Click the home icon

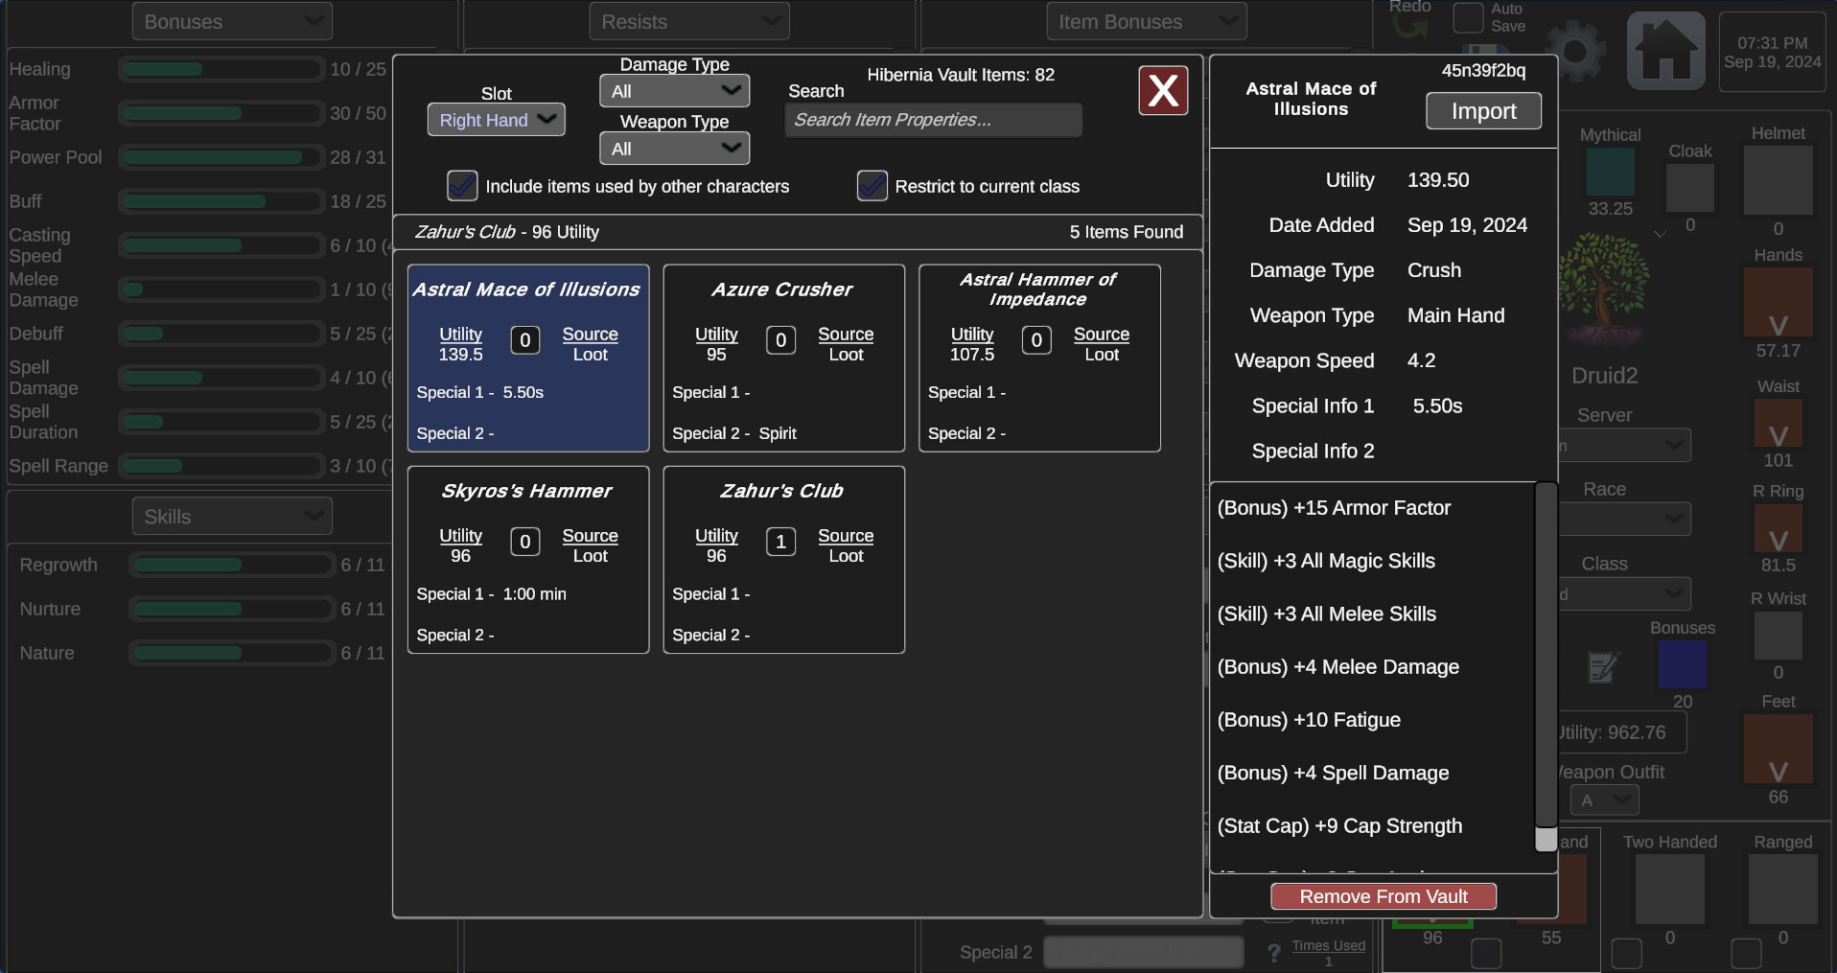pyautogui.click(x=1666, y=50)
